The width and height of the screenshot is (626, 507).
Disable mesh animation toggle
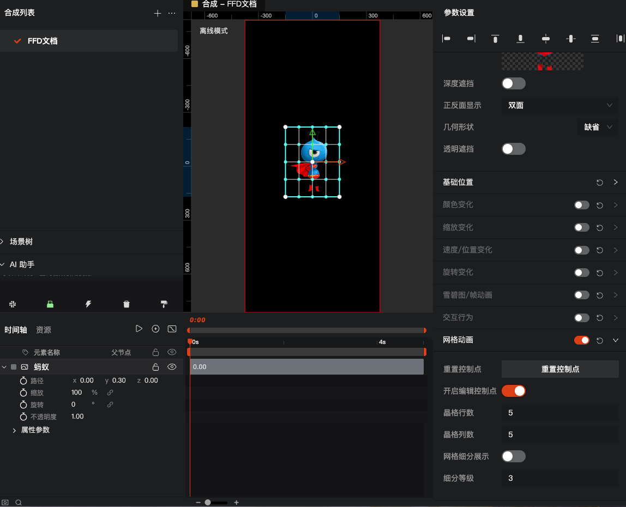pos(582,340)
